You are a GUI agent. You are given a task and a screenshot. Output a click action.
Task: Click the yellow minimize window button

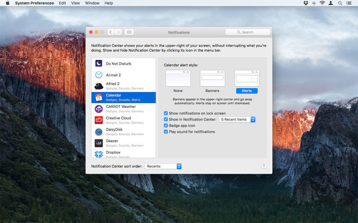(x=96, y=32)
